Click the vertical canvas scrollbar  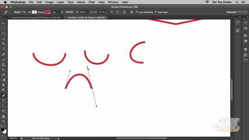coord(232,89)
